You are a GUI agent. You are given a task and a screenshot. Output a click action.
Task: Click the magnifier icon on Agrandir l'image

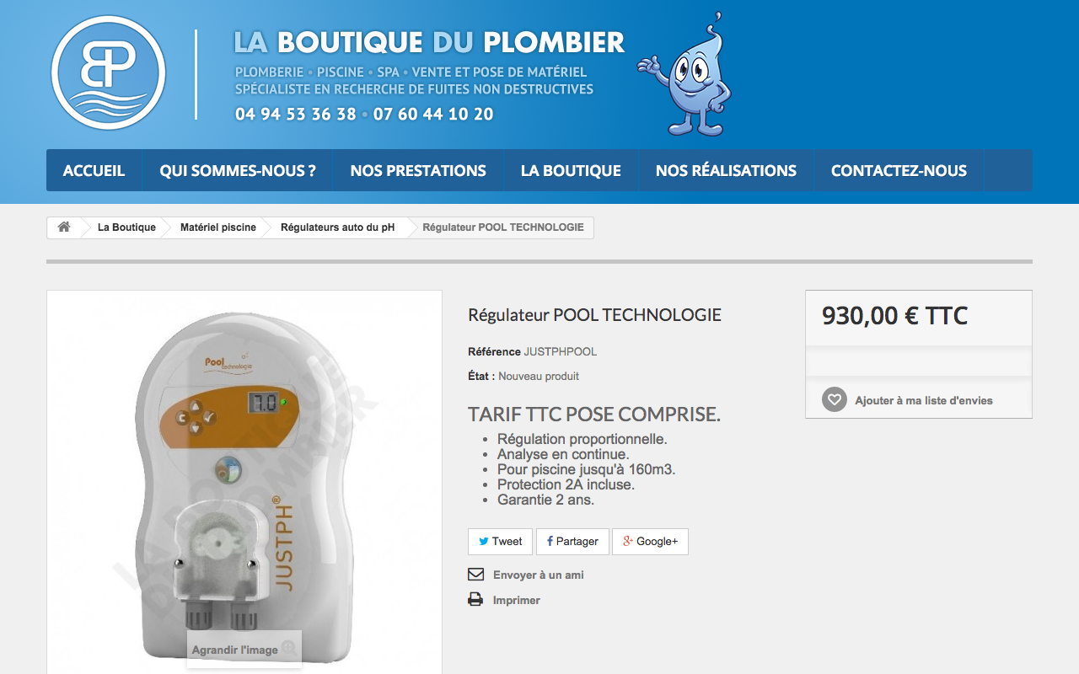coord(288,649)
